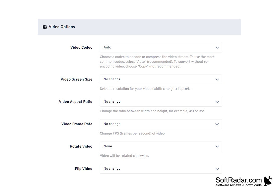This screenshot has height=193, width=278.
Task: Open the Video Codec dropdown showing Auto
Action: click(x=161, y=47)
